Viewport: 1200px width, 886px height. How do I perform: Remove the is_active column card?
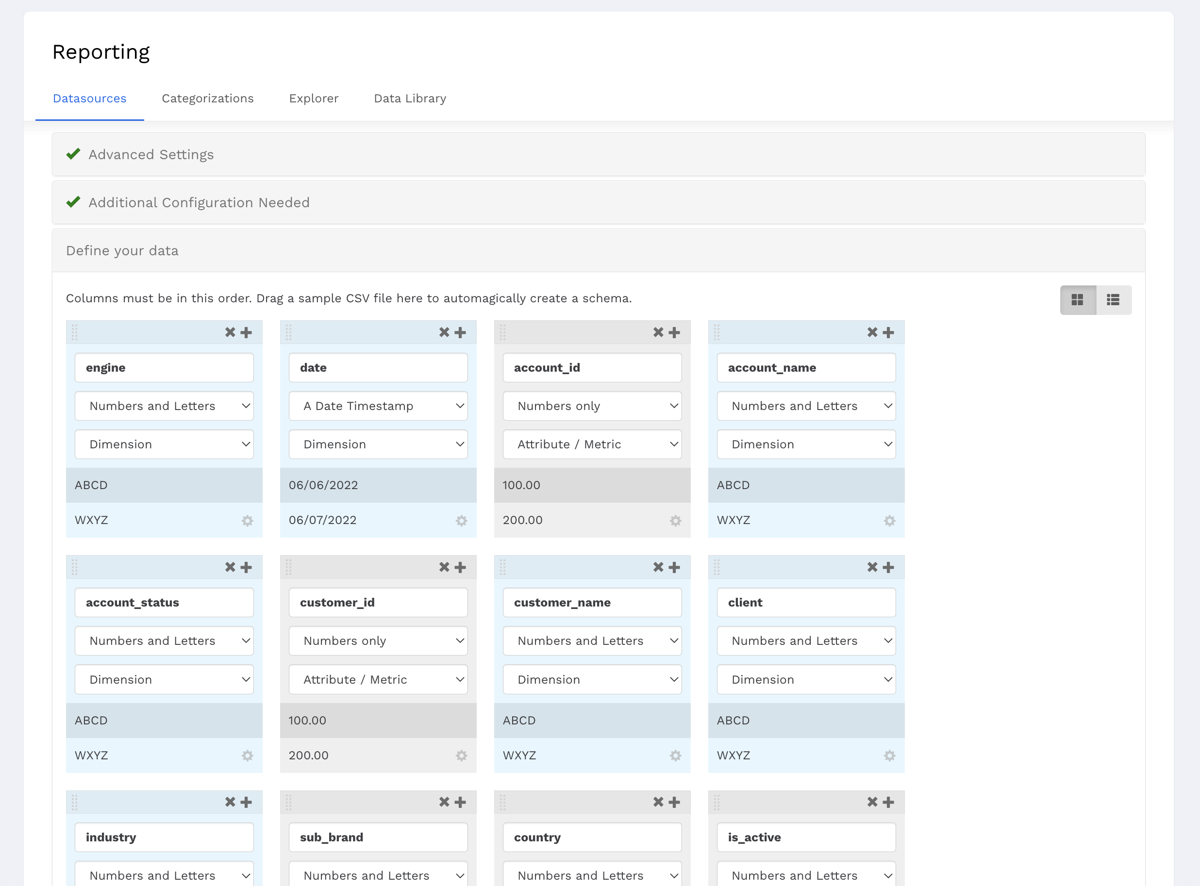click(x=872, y=803)
